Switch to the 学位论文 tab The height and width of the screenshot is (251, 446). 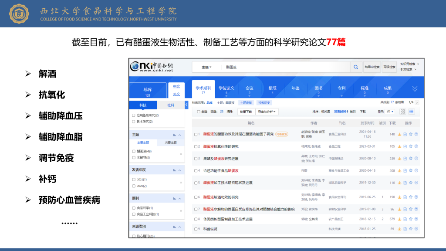[226, 88]
